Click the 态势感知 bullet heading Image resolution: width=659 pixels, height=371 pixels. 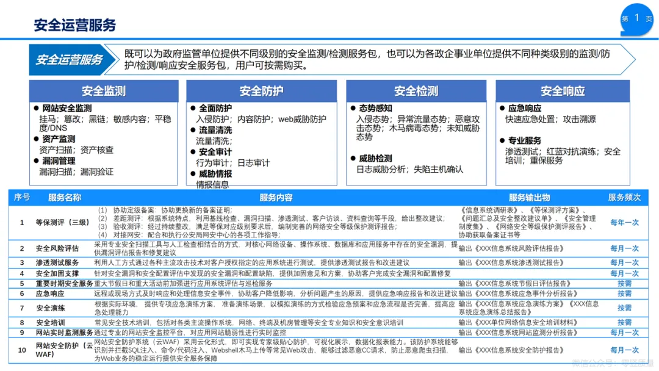click(375, 109)
